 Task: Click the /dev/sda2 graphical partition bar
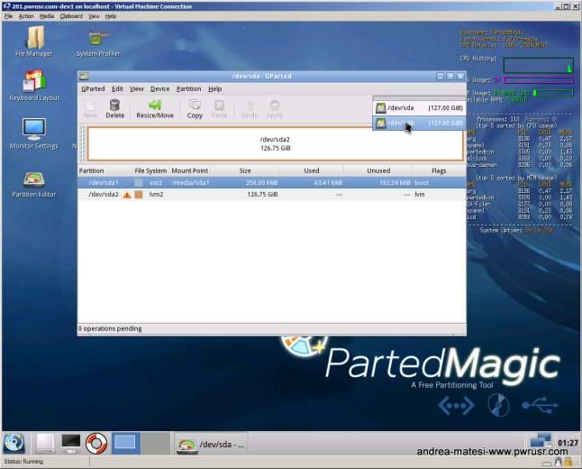point(275,143)
